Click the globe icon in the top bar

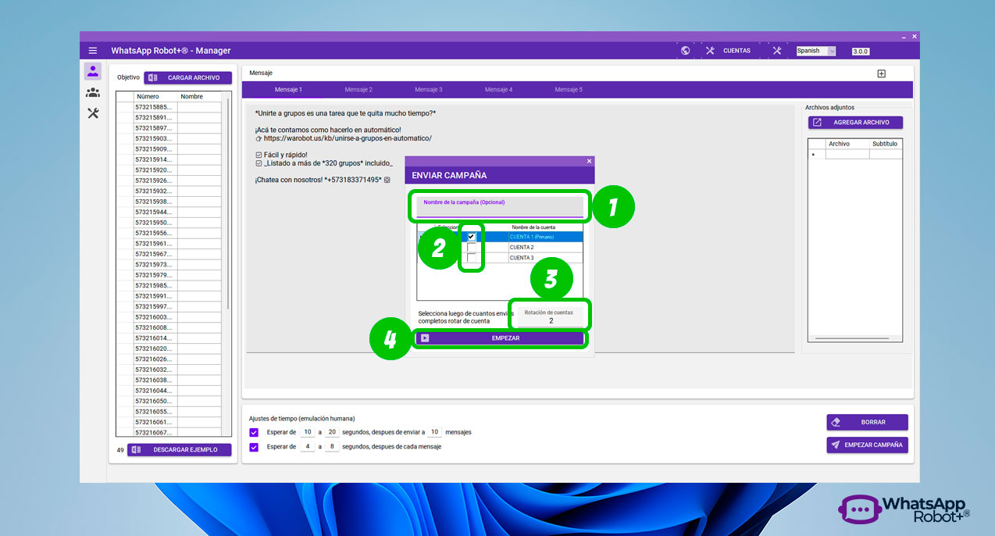[686, 51]
